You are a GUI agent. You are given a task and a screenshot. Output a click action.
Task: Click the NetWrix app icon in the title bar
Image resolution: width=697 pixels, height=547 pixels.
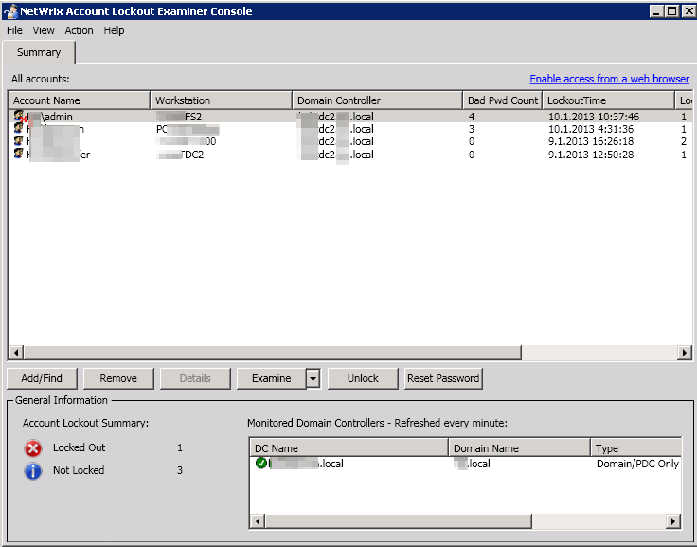pos(10,11)
